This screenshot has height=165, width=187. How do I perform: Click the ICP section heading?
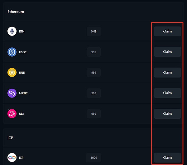pyautogui.click(x=10, y=137)
